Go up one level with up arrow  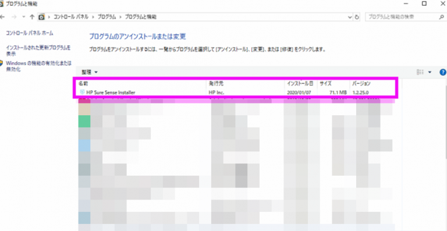pyautogui.click(x=32, y=17)
